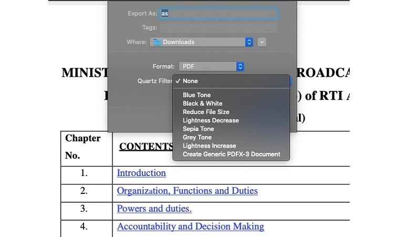Screen dimensions: 394x237
Task: Open the Where Downloads location dropdown
Action: tap(201, 42)
